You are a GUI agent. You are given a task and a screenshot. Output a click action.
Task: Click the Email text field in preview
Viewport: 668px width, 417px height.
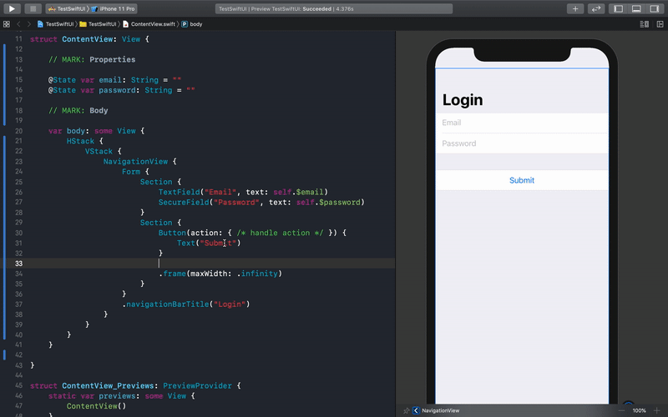pyautogui.click(x=522, y=123)
